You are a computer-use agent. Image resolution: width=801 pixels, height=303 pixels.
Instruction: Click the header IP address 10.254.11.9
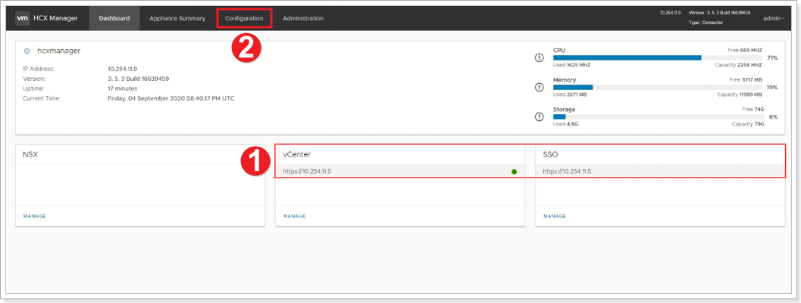670,12
